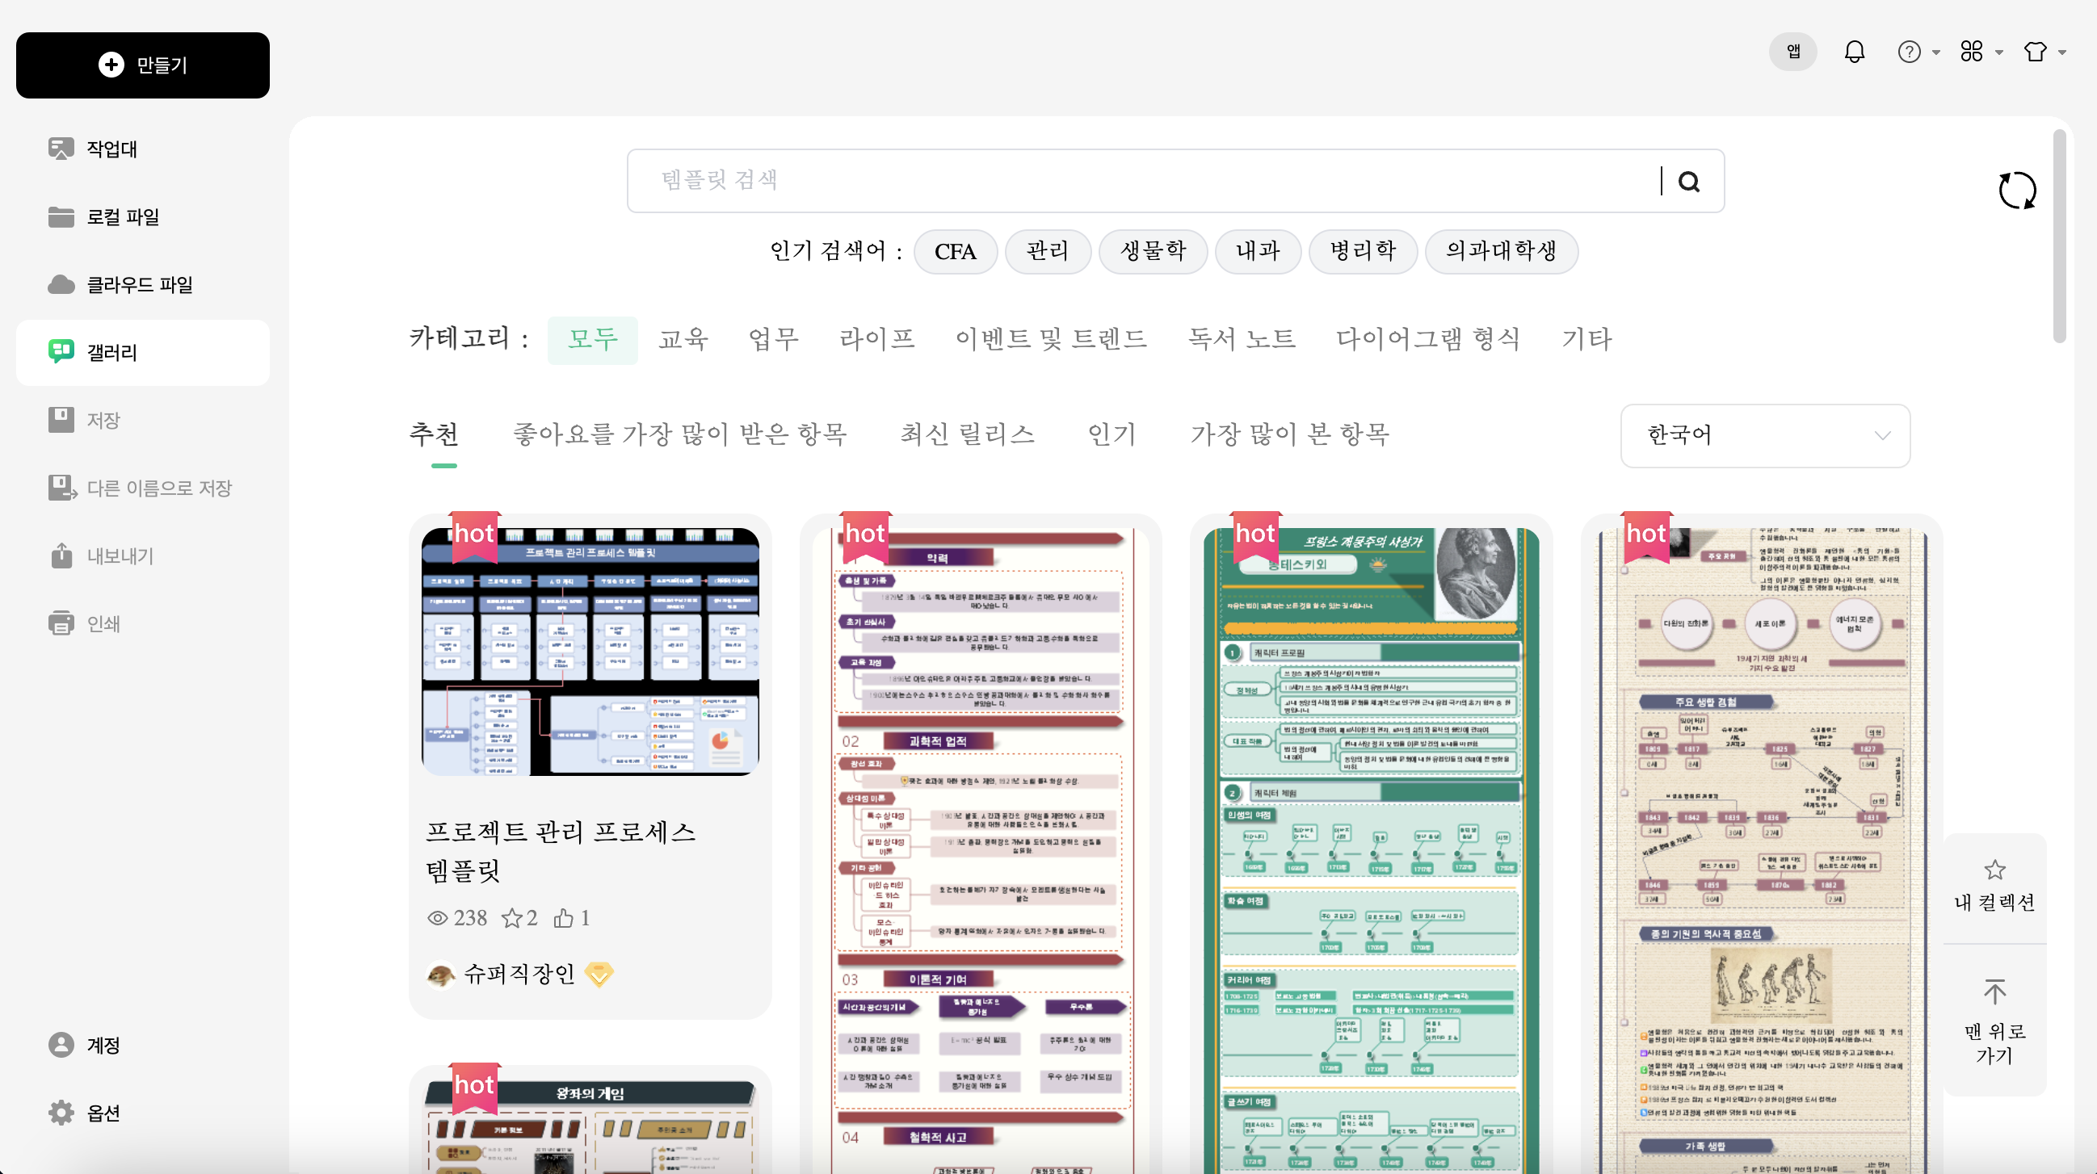Select popular keyword 의과대학생
This screenshot has height=1174, width=2097.
pos(1501,251)
